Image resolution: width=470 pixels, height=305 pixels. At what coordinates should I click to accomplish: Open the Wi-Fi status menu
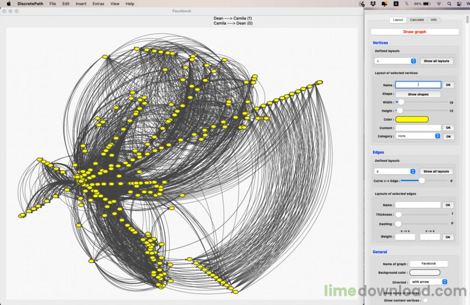coord(439,4)
